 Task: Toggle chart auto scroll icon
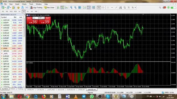84,7
